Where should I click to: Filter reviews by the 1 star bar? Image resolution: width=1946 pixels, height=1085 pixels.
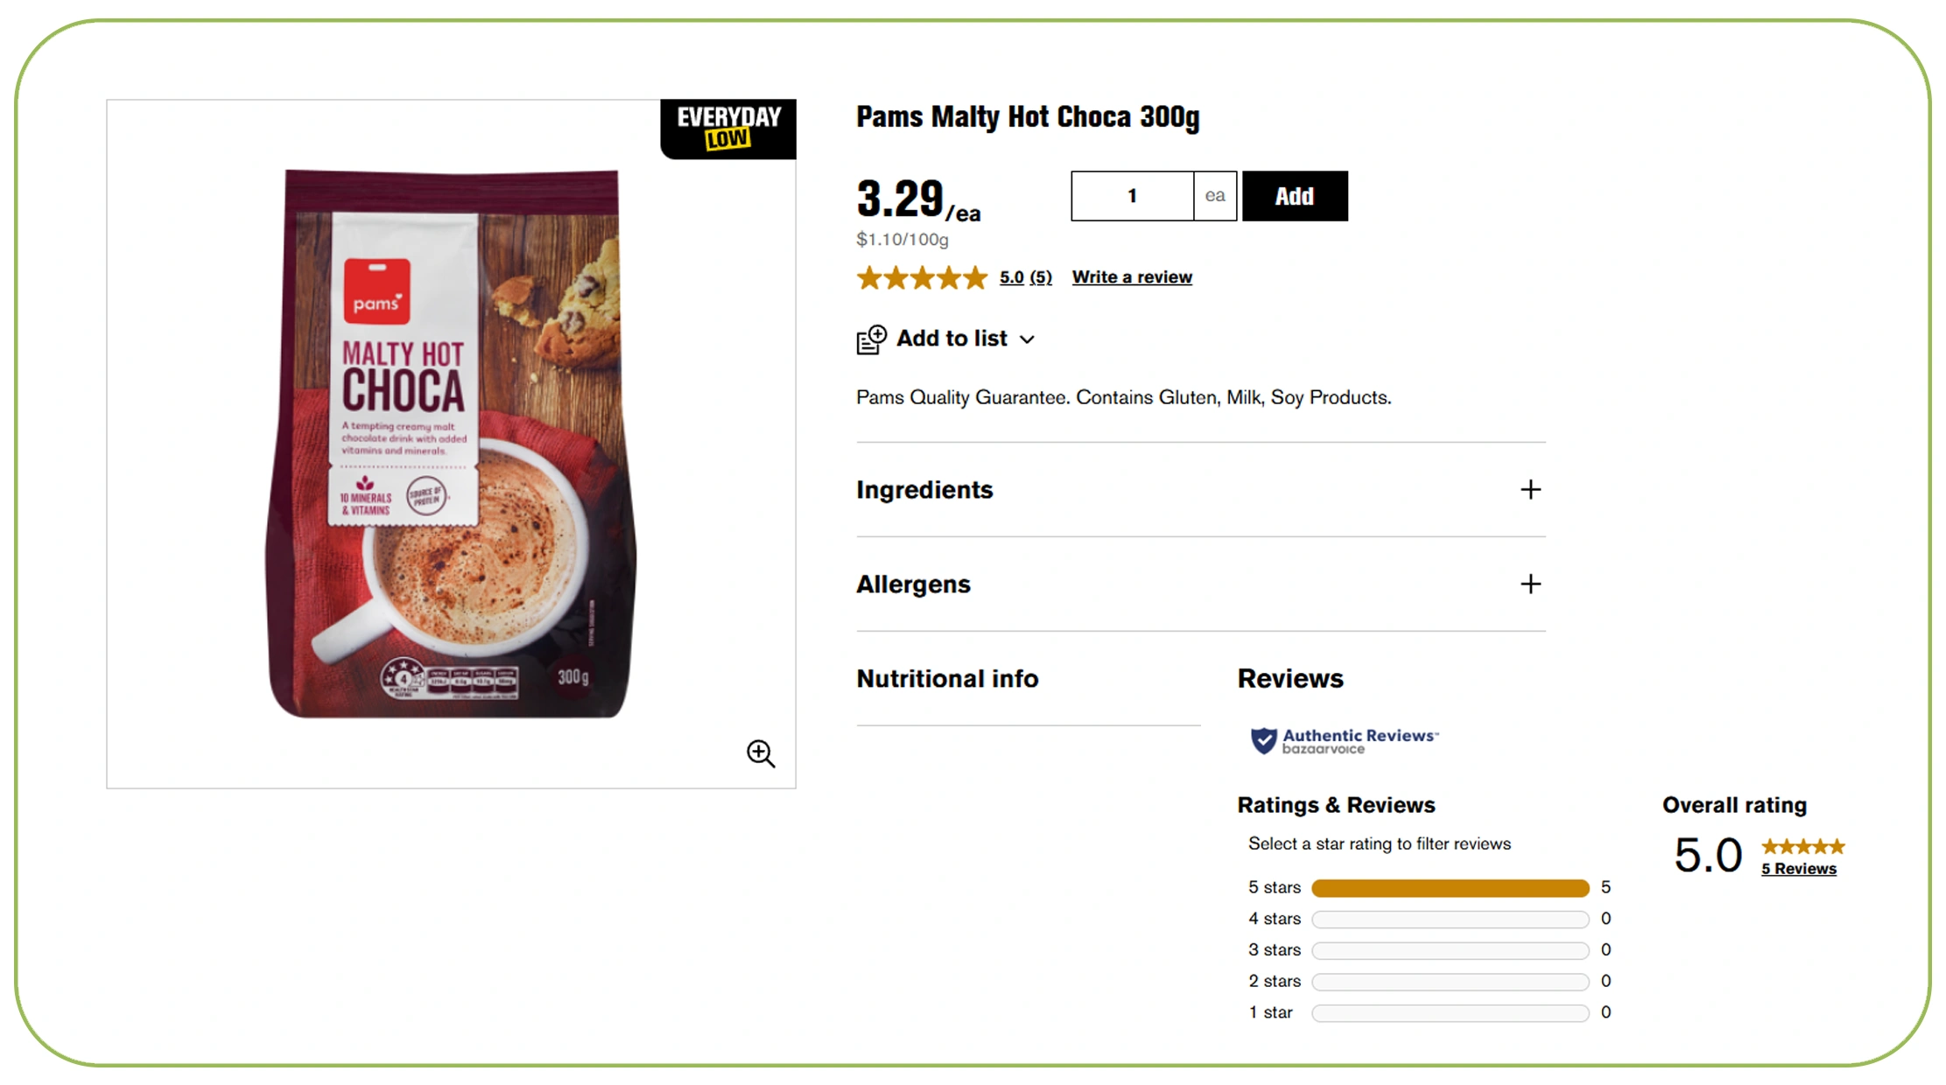(x=1450, y=1013)
